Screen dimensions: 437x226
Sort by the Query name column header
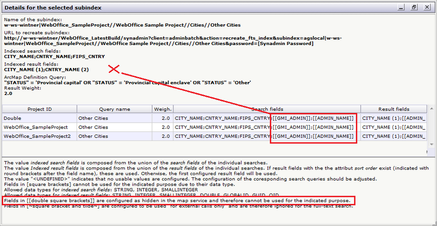point(115,109)
